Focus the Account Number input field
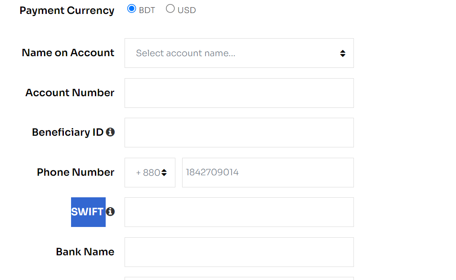The image size is (456, 280). [239, 93]
